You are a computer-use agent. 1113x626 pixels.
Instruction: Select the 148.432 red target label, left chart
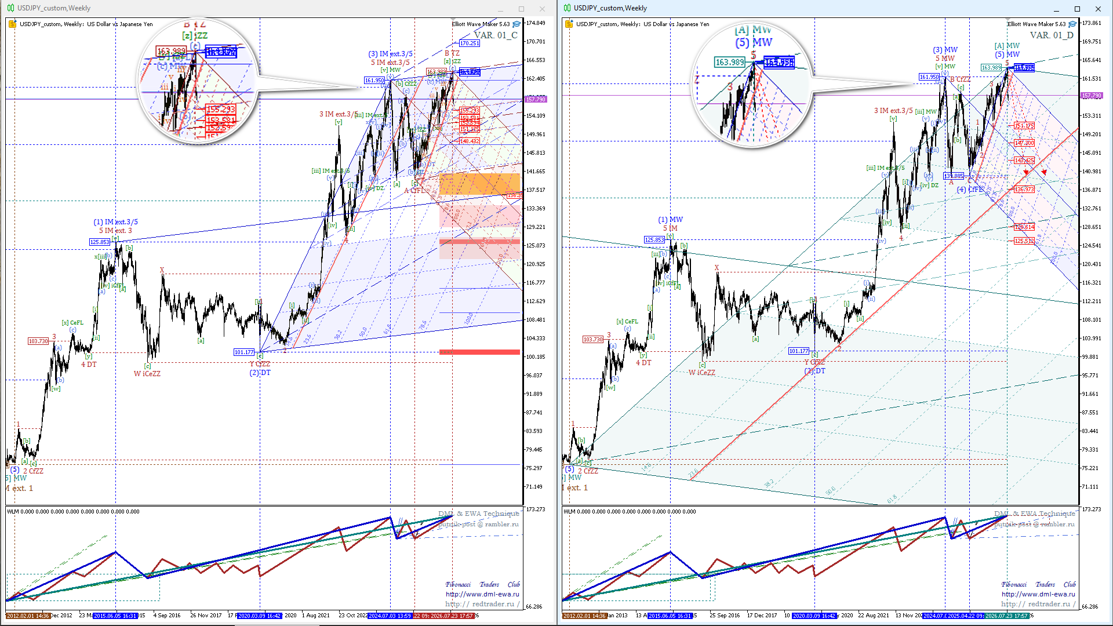(470, 141)
